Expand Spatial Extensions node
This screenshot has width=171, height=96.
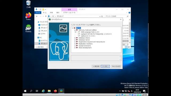[x=75, y=46]
